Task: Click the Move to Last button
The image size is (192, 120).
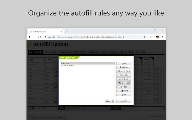Action: [x=124, y=83]
